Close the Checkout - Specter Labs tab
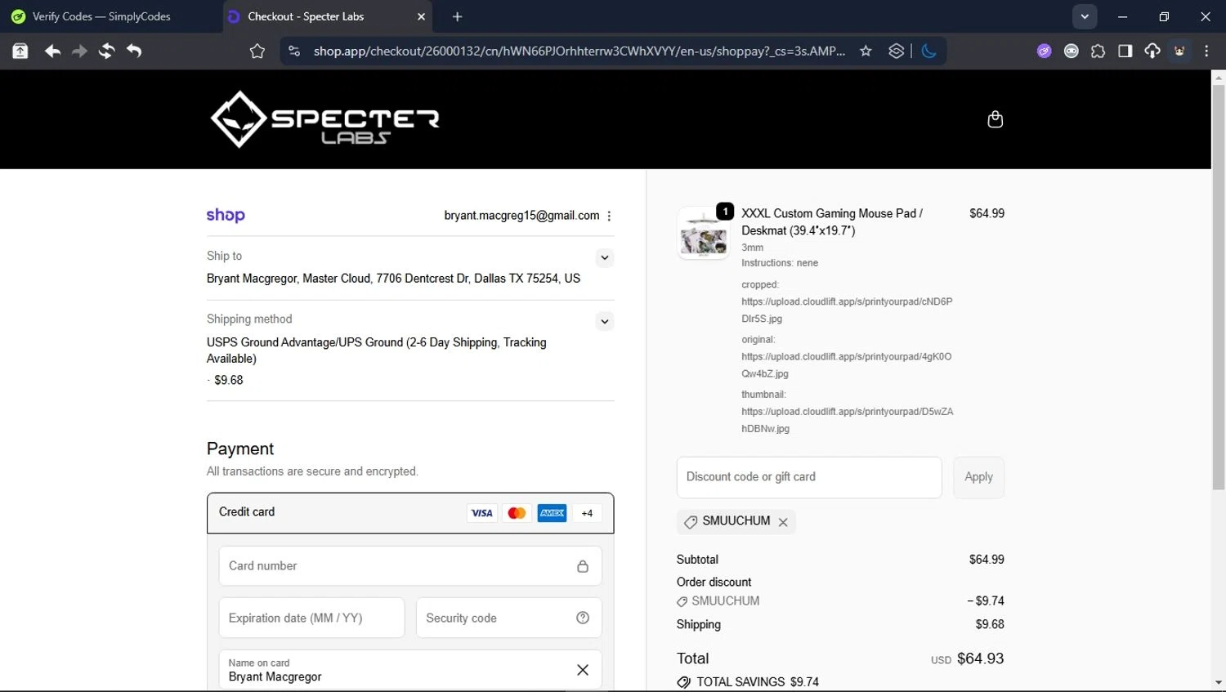This screenshot has height=692, width=1226. click(x=421, y=16)
